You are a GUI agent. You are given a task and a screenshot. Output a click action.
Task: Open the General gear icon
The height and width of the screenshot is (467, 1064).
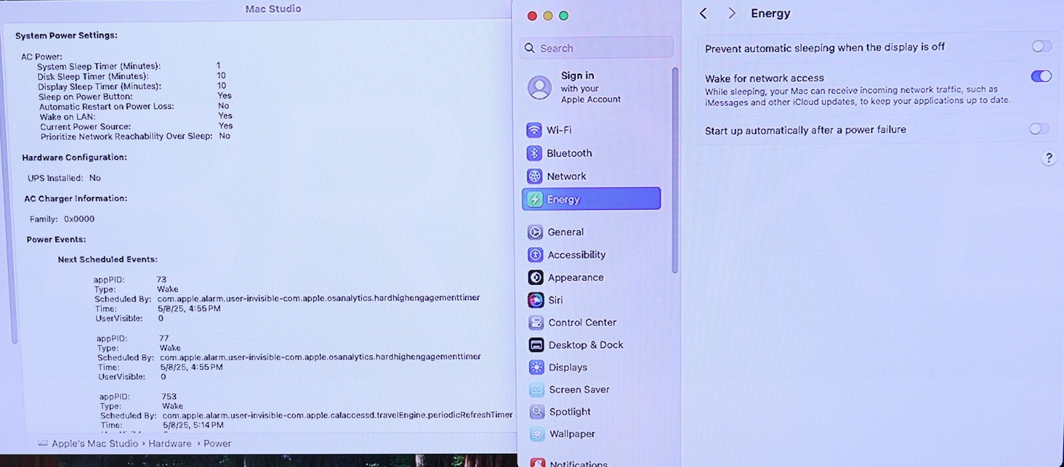tap(535, 232)
